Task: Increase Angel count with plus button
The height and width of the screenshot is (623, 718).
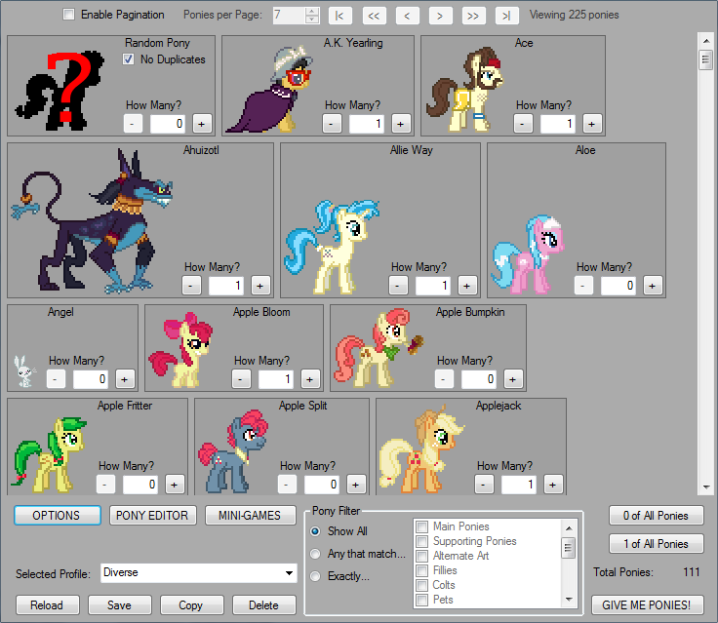Action: click(x=125, y=379)
